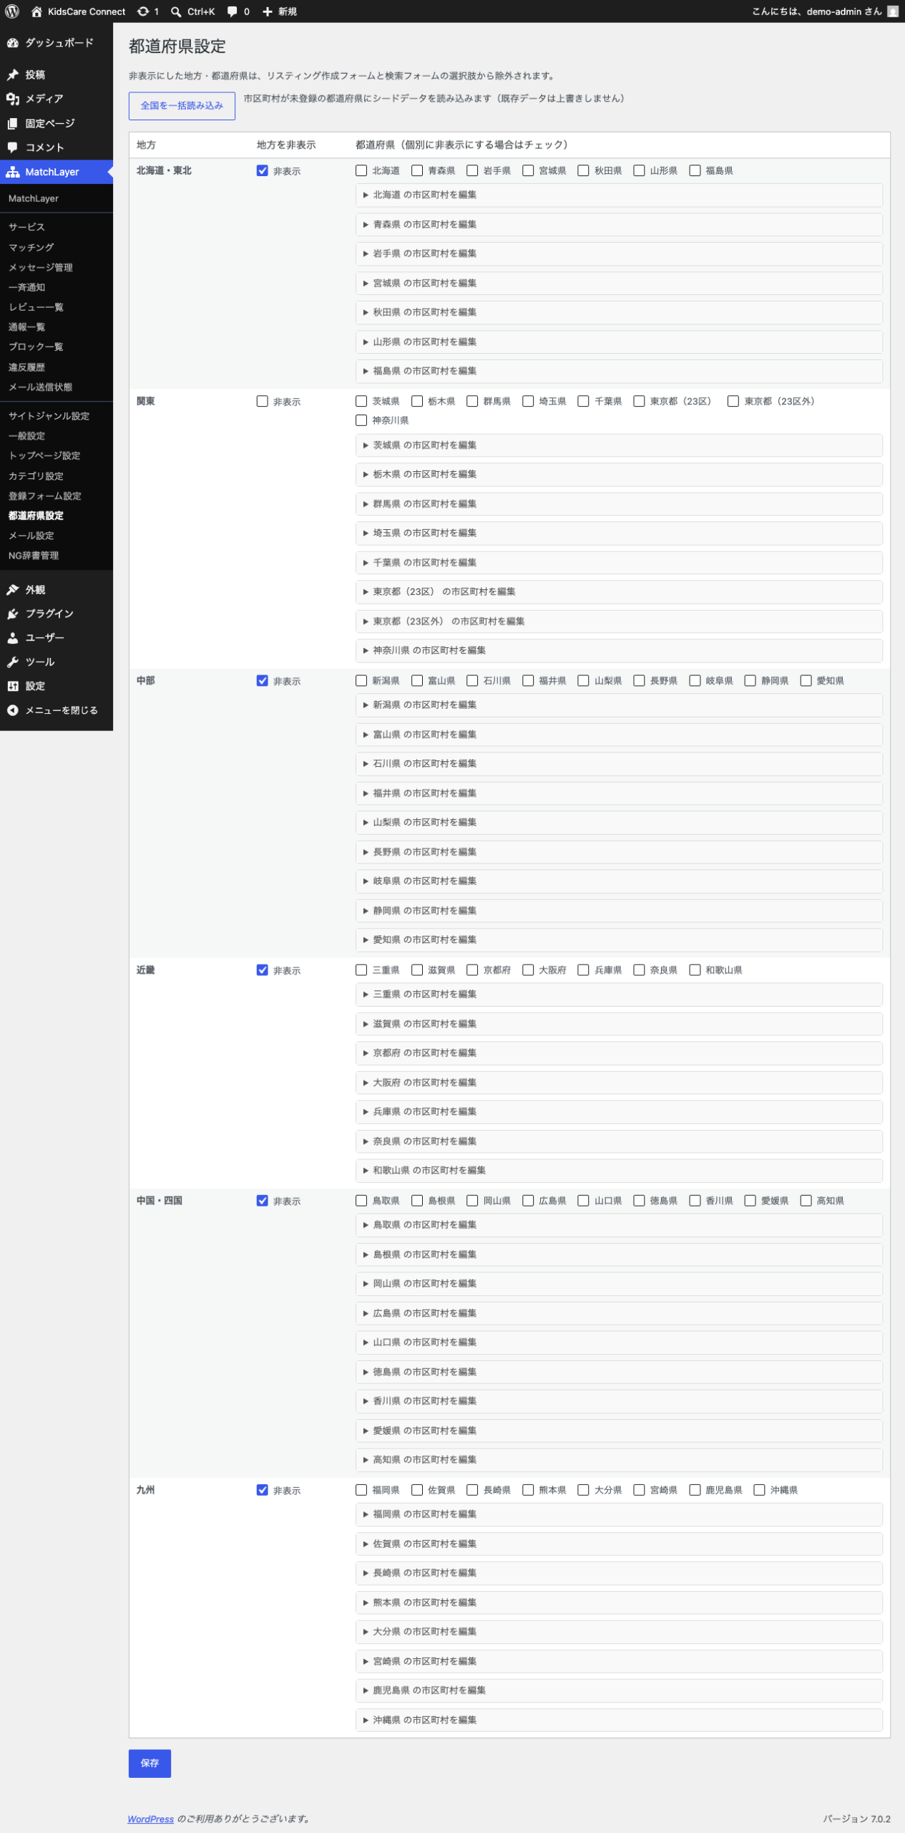Click the 保存 button

point(150,1764)
